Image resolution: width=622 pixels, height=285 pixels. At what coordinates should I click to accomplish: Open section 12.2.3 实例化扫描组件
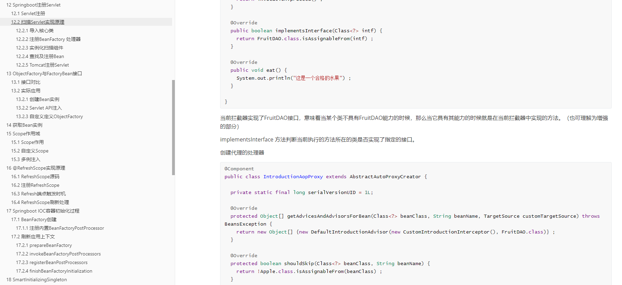(39, 48)
